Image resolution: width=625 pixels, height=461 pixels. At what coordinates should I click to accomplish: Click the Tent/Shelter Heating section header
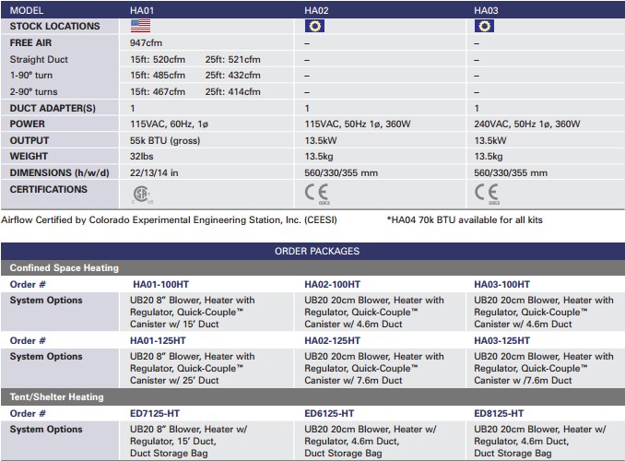[x=312, y=396]
